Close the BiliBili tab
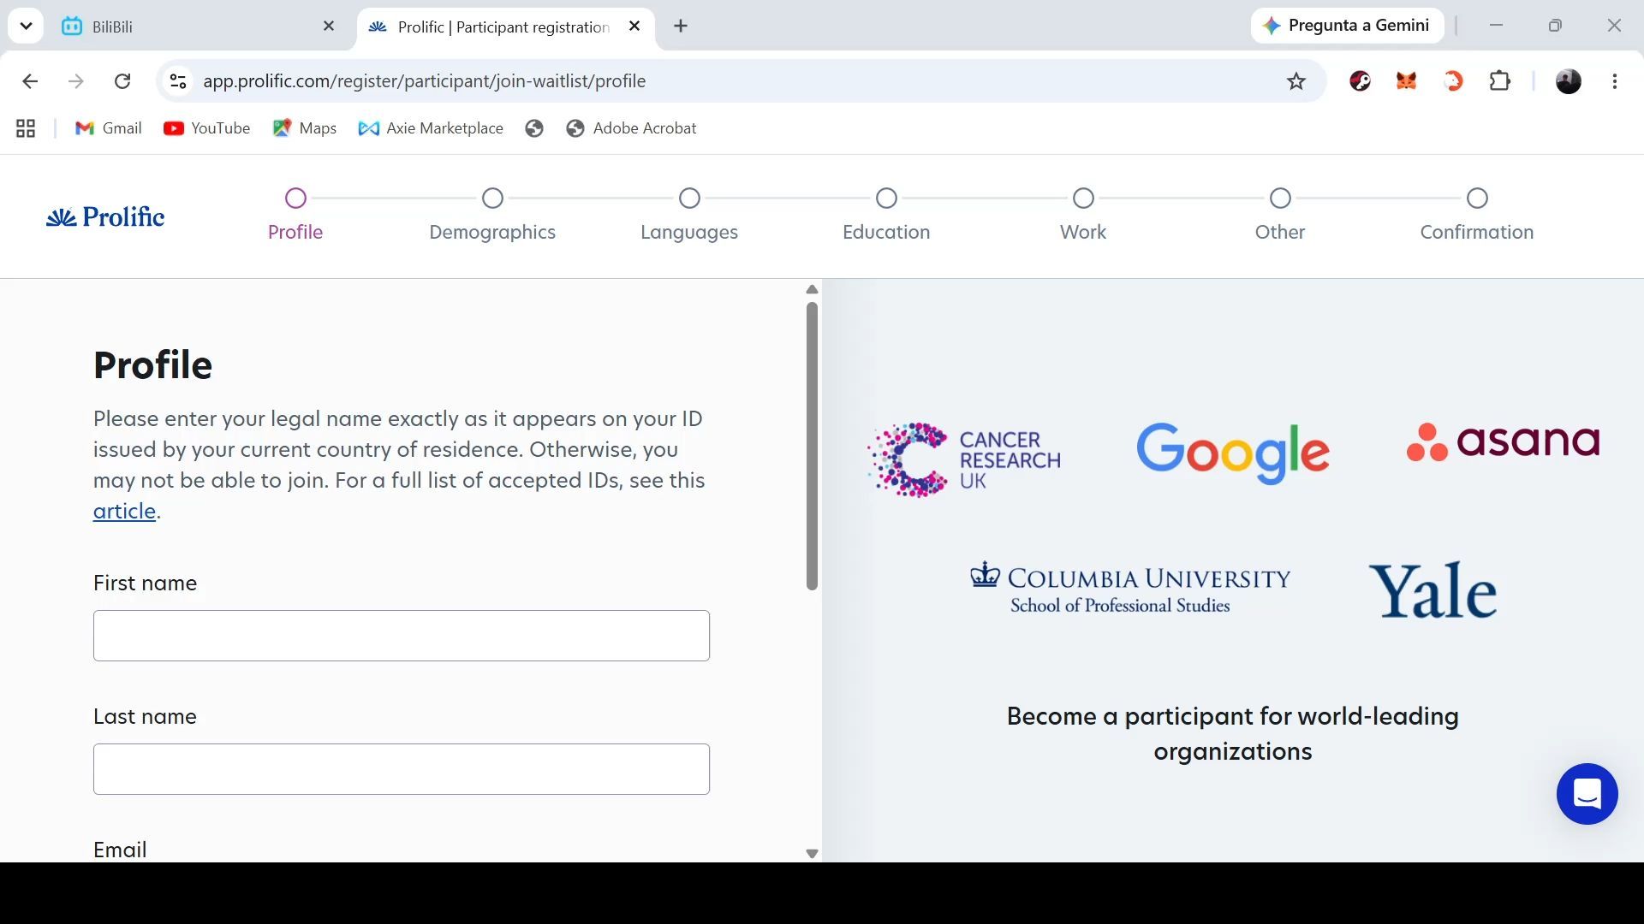This screenshot has height=924, width=1644. point(329,27)
